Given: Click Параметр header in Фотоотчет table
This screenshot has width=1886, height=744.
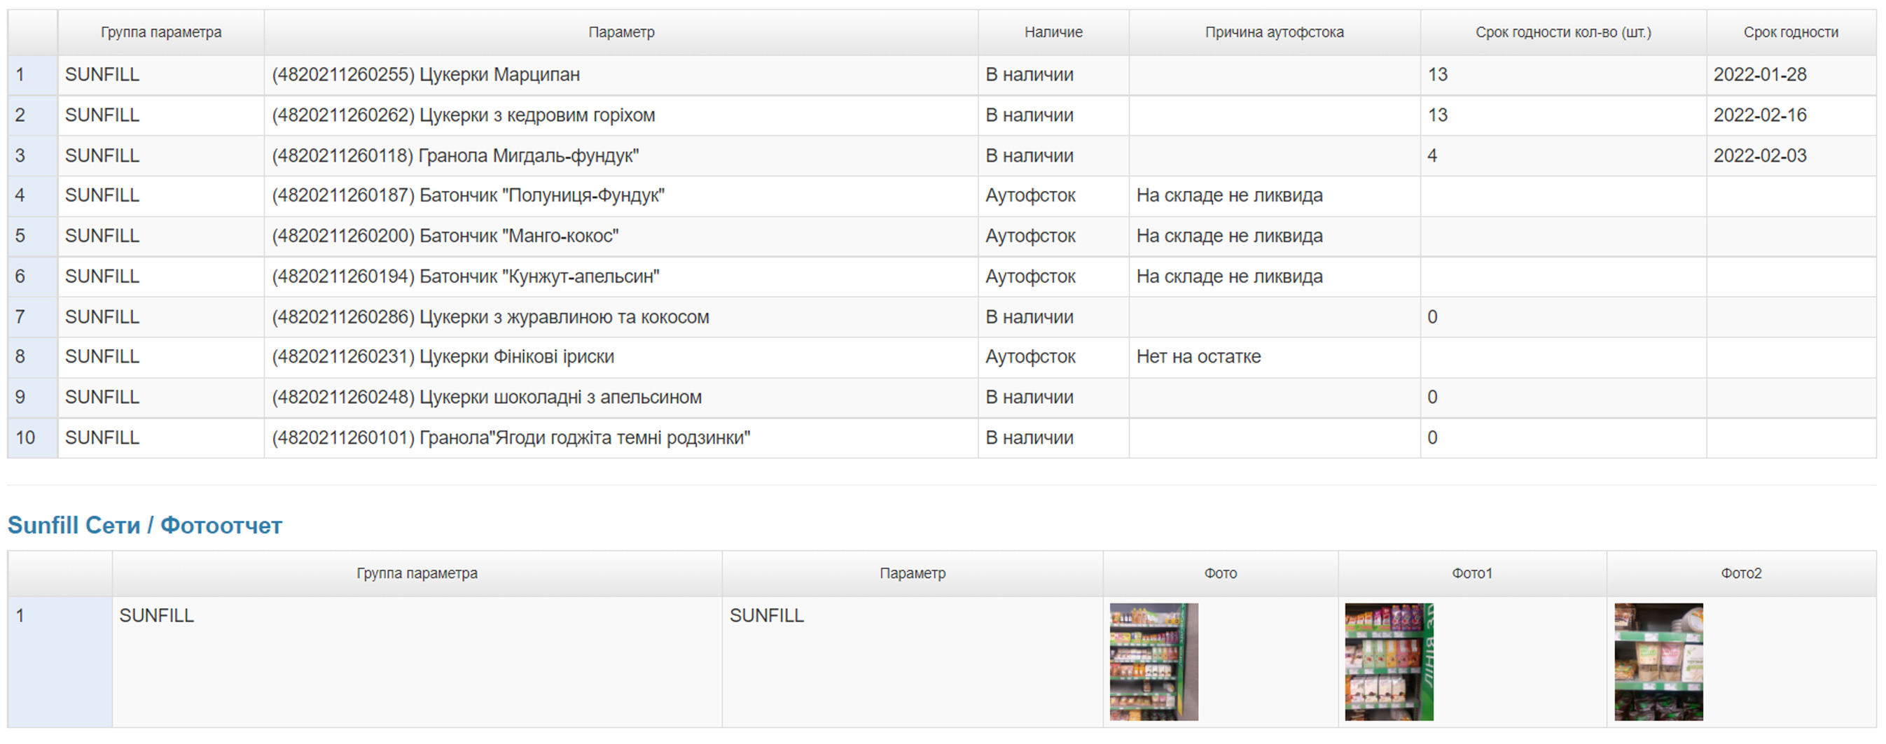Looking at the screenshot, I should tap(913, 573).
